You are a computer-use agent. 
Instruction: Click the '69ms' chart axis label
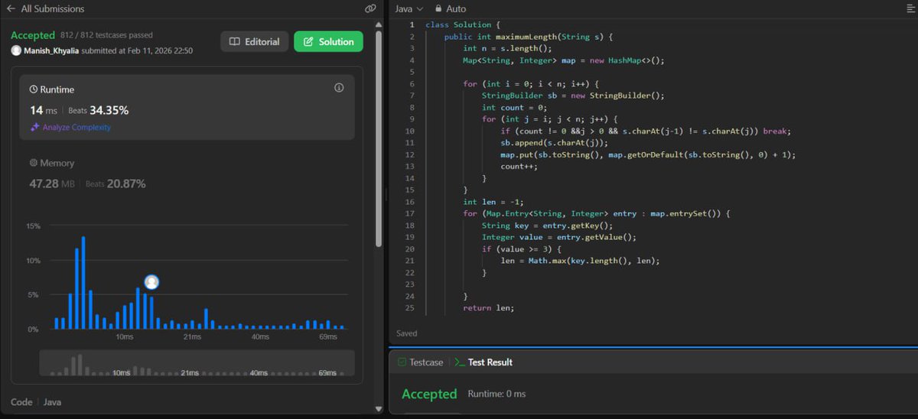328,337
